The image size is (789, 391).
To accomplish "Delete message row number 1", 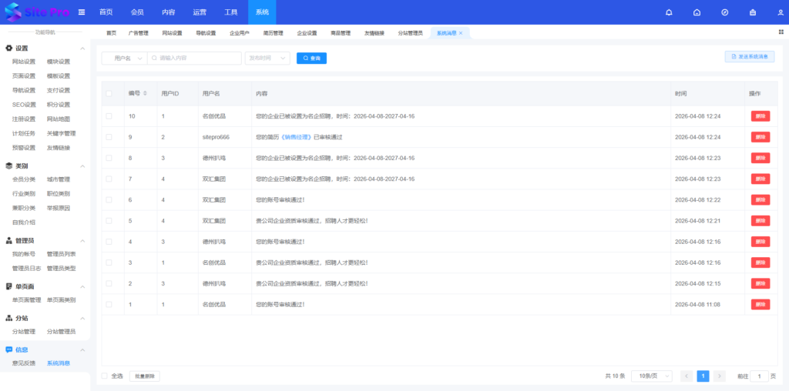I will click(x=760, y=305).
